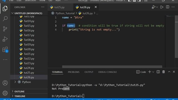Switch to the PROBLEMS panel tab
The height and width of the screenshot is (100, 178).
coord(74,72)
